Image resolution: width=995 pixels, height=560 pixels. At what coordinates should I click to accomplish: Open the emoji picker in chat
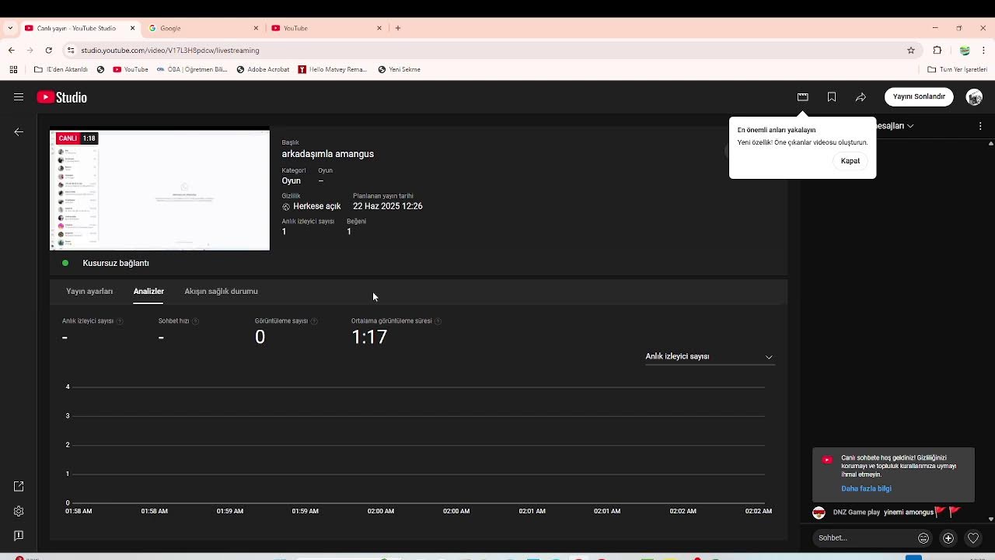[x=923, y=538]
